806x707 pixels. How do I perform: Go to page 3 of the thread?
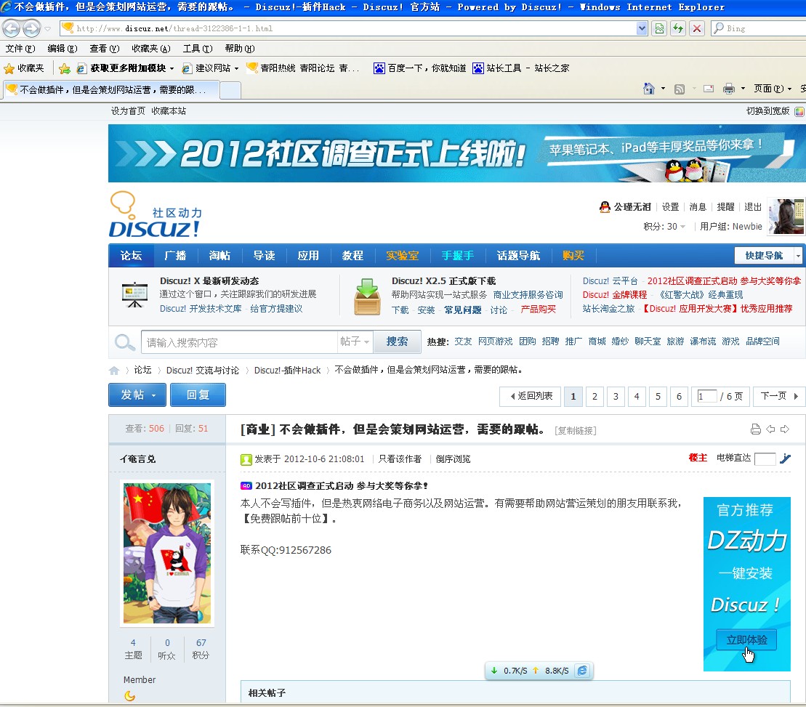(616, 396)
